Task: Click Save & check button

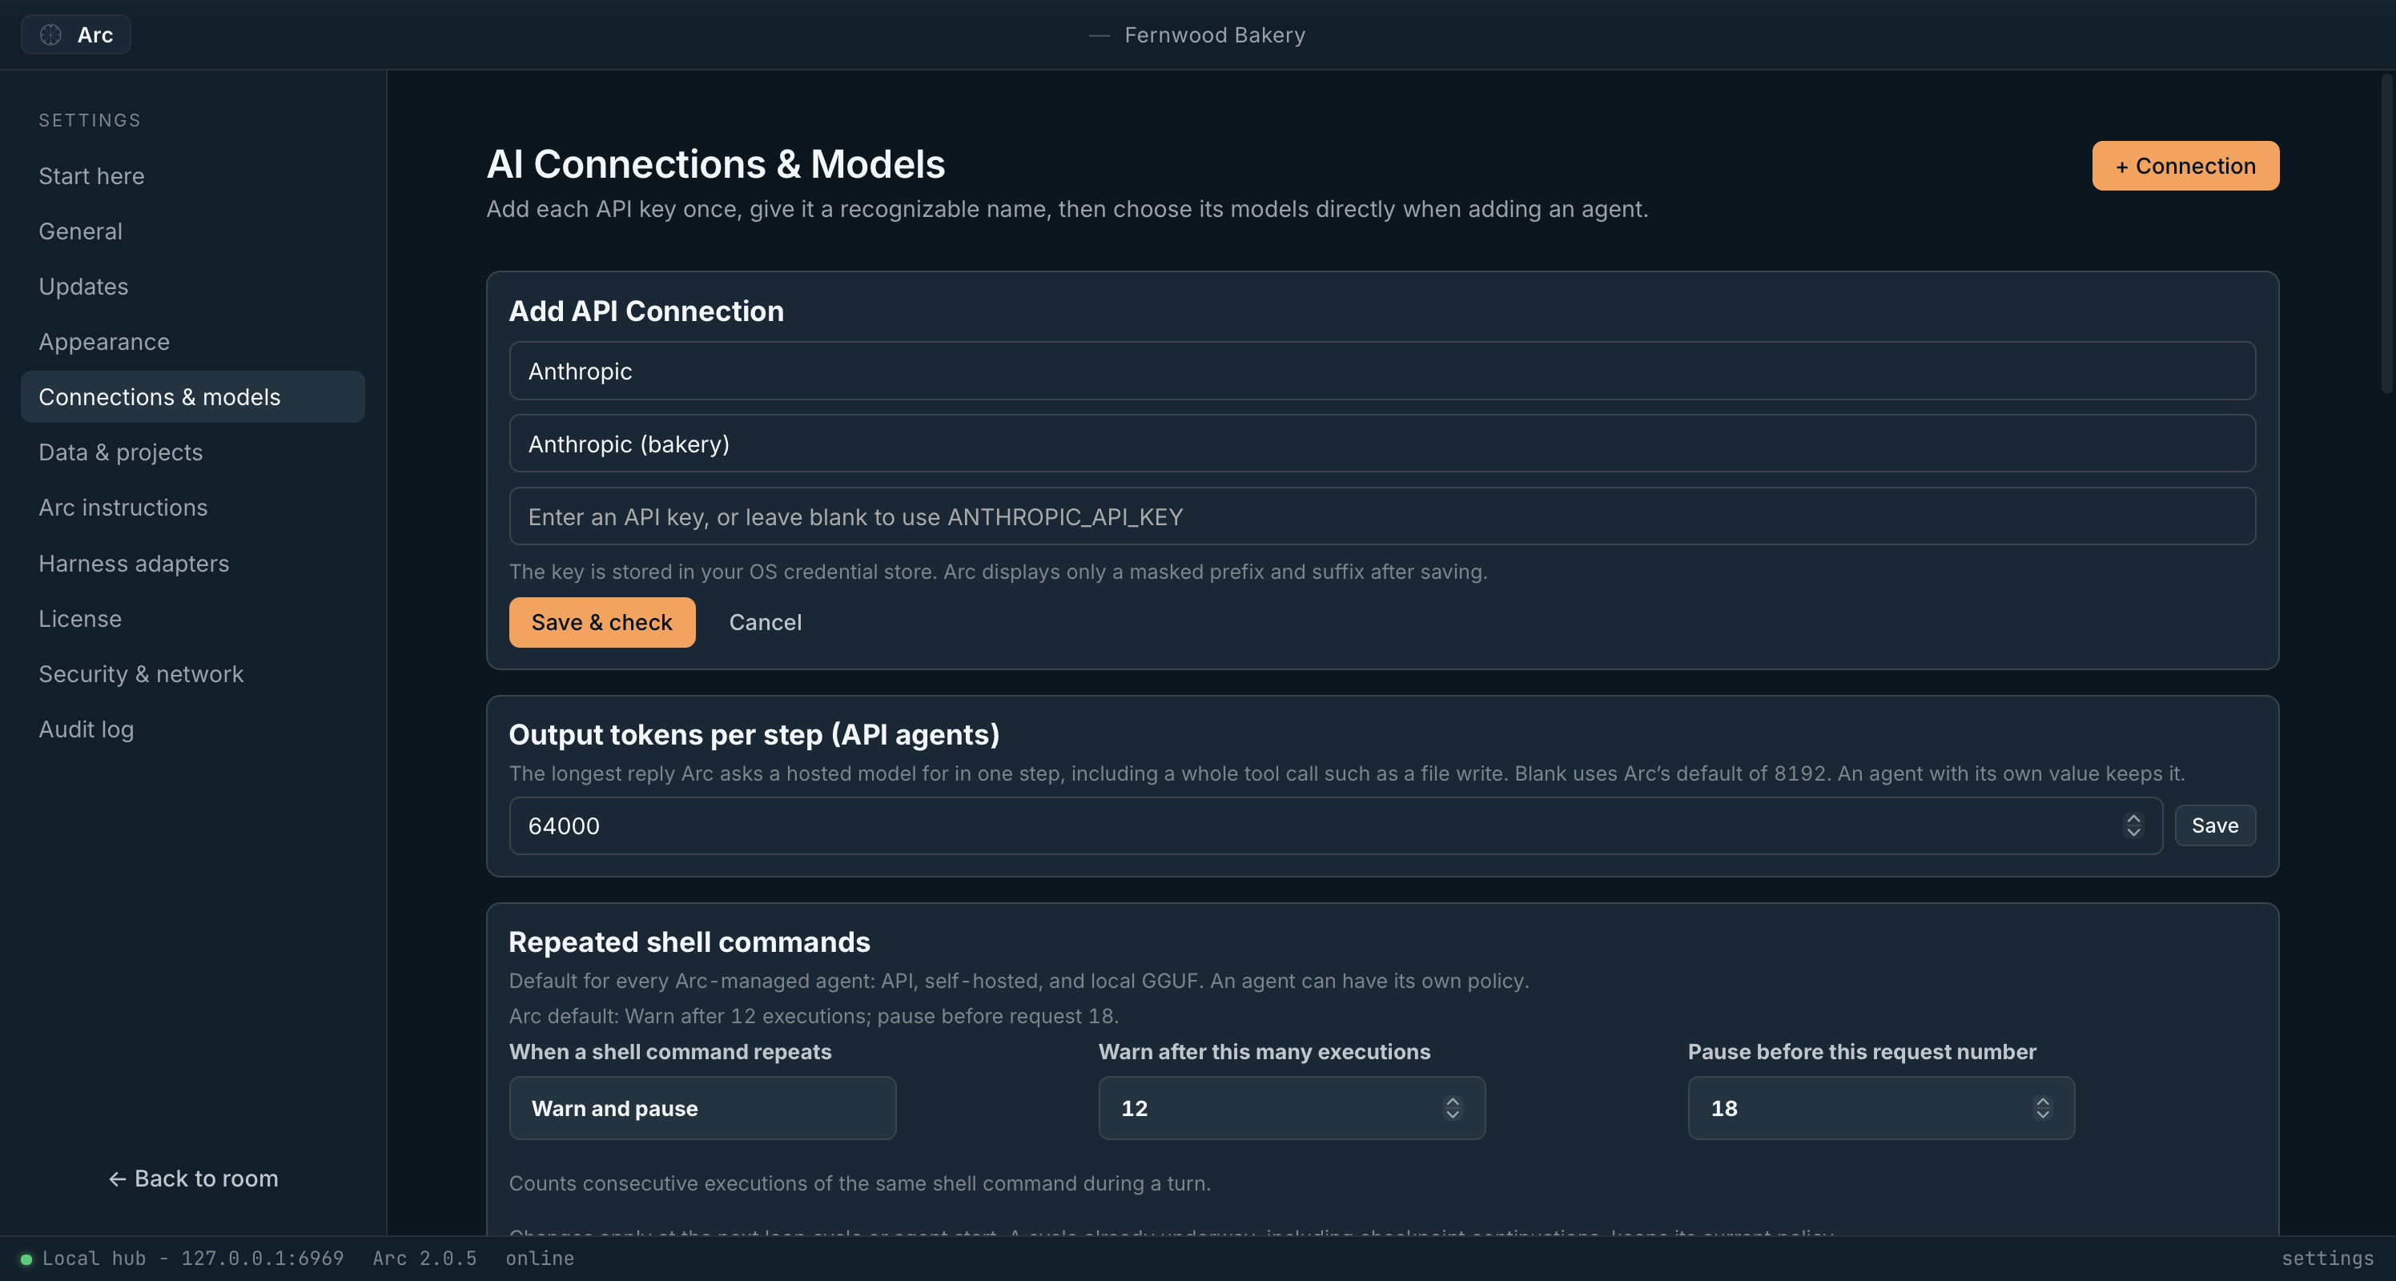Action: 601,622
